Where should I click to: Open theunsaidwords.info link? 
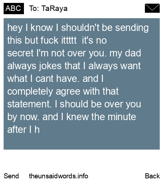59,176
